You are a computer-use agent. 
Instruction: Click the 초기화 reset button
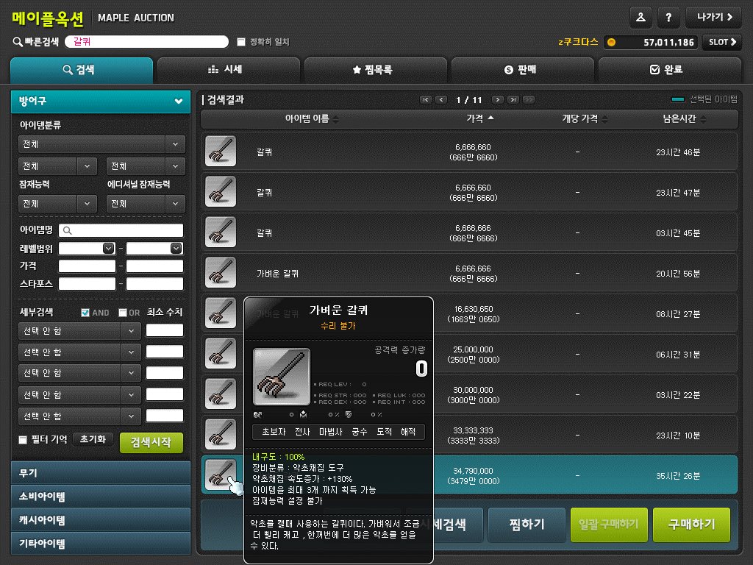pyautogui.click(x=93, y=440)
